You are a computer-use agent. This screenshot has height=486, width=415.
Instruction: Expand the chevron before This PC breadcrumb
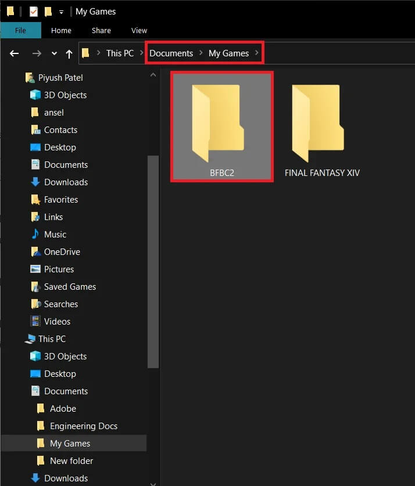99,53
